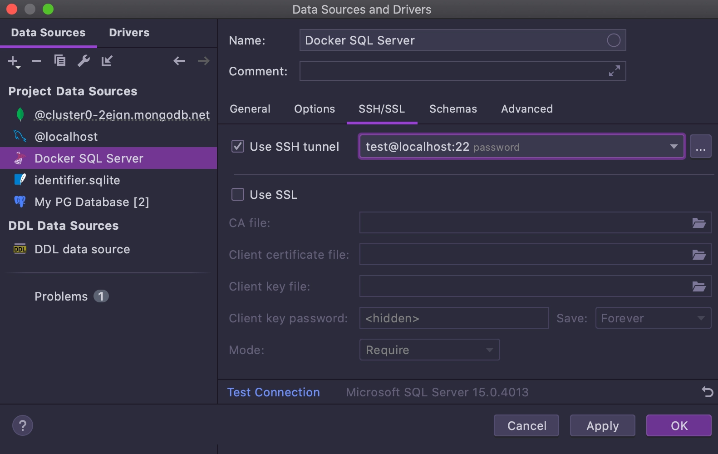Open driver settings wrench icon
The width and height of the screenshot is (718, 454).
tap(84, 61)
